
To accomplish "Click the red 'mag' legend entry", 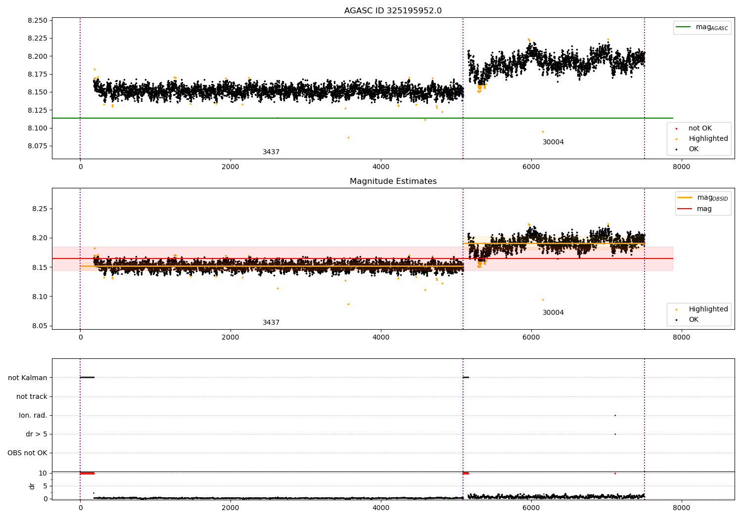I will 695,209.
